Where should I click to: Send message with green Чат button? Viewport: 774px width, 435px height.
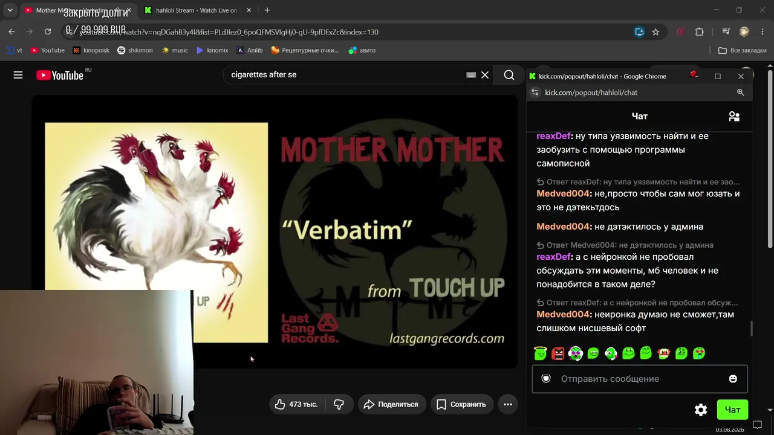[x=732, y=410]
